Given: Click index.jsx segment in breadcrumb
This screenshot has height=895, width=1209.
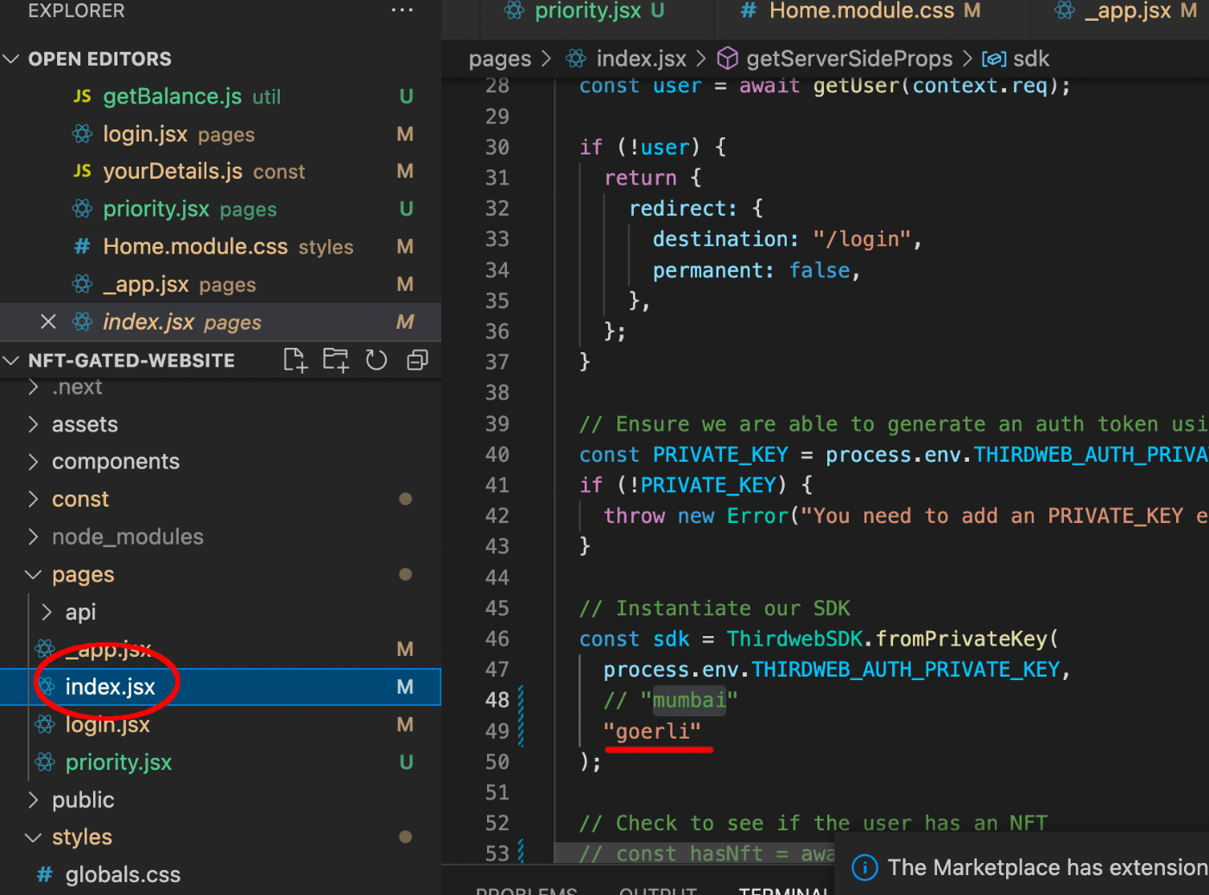Looking at the screenshot, I should point(641,59).
